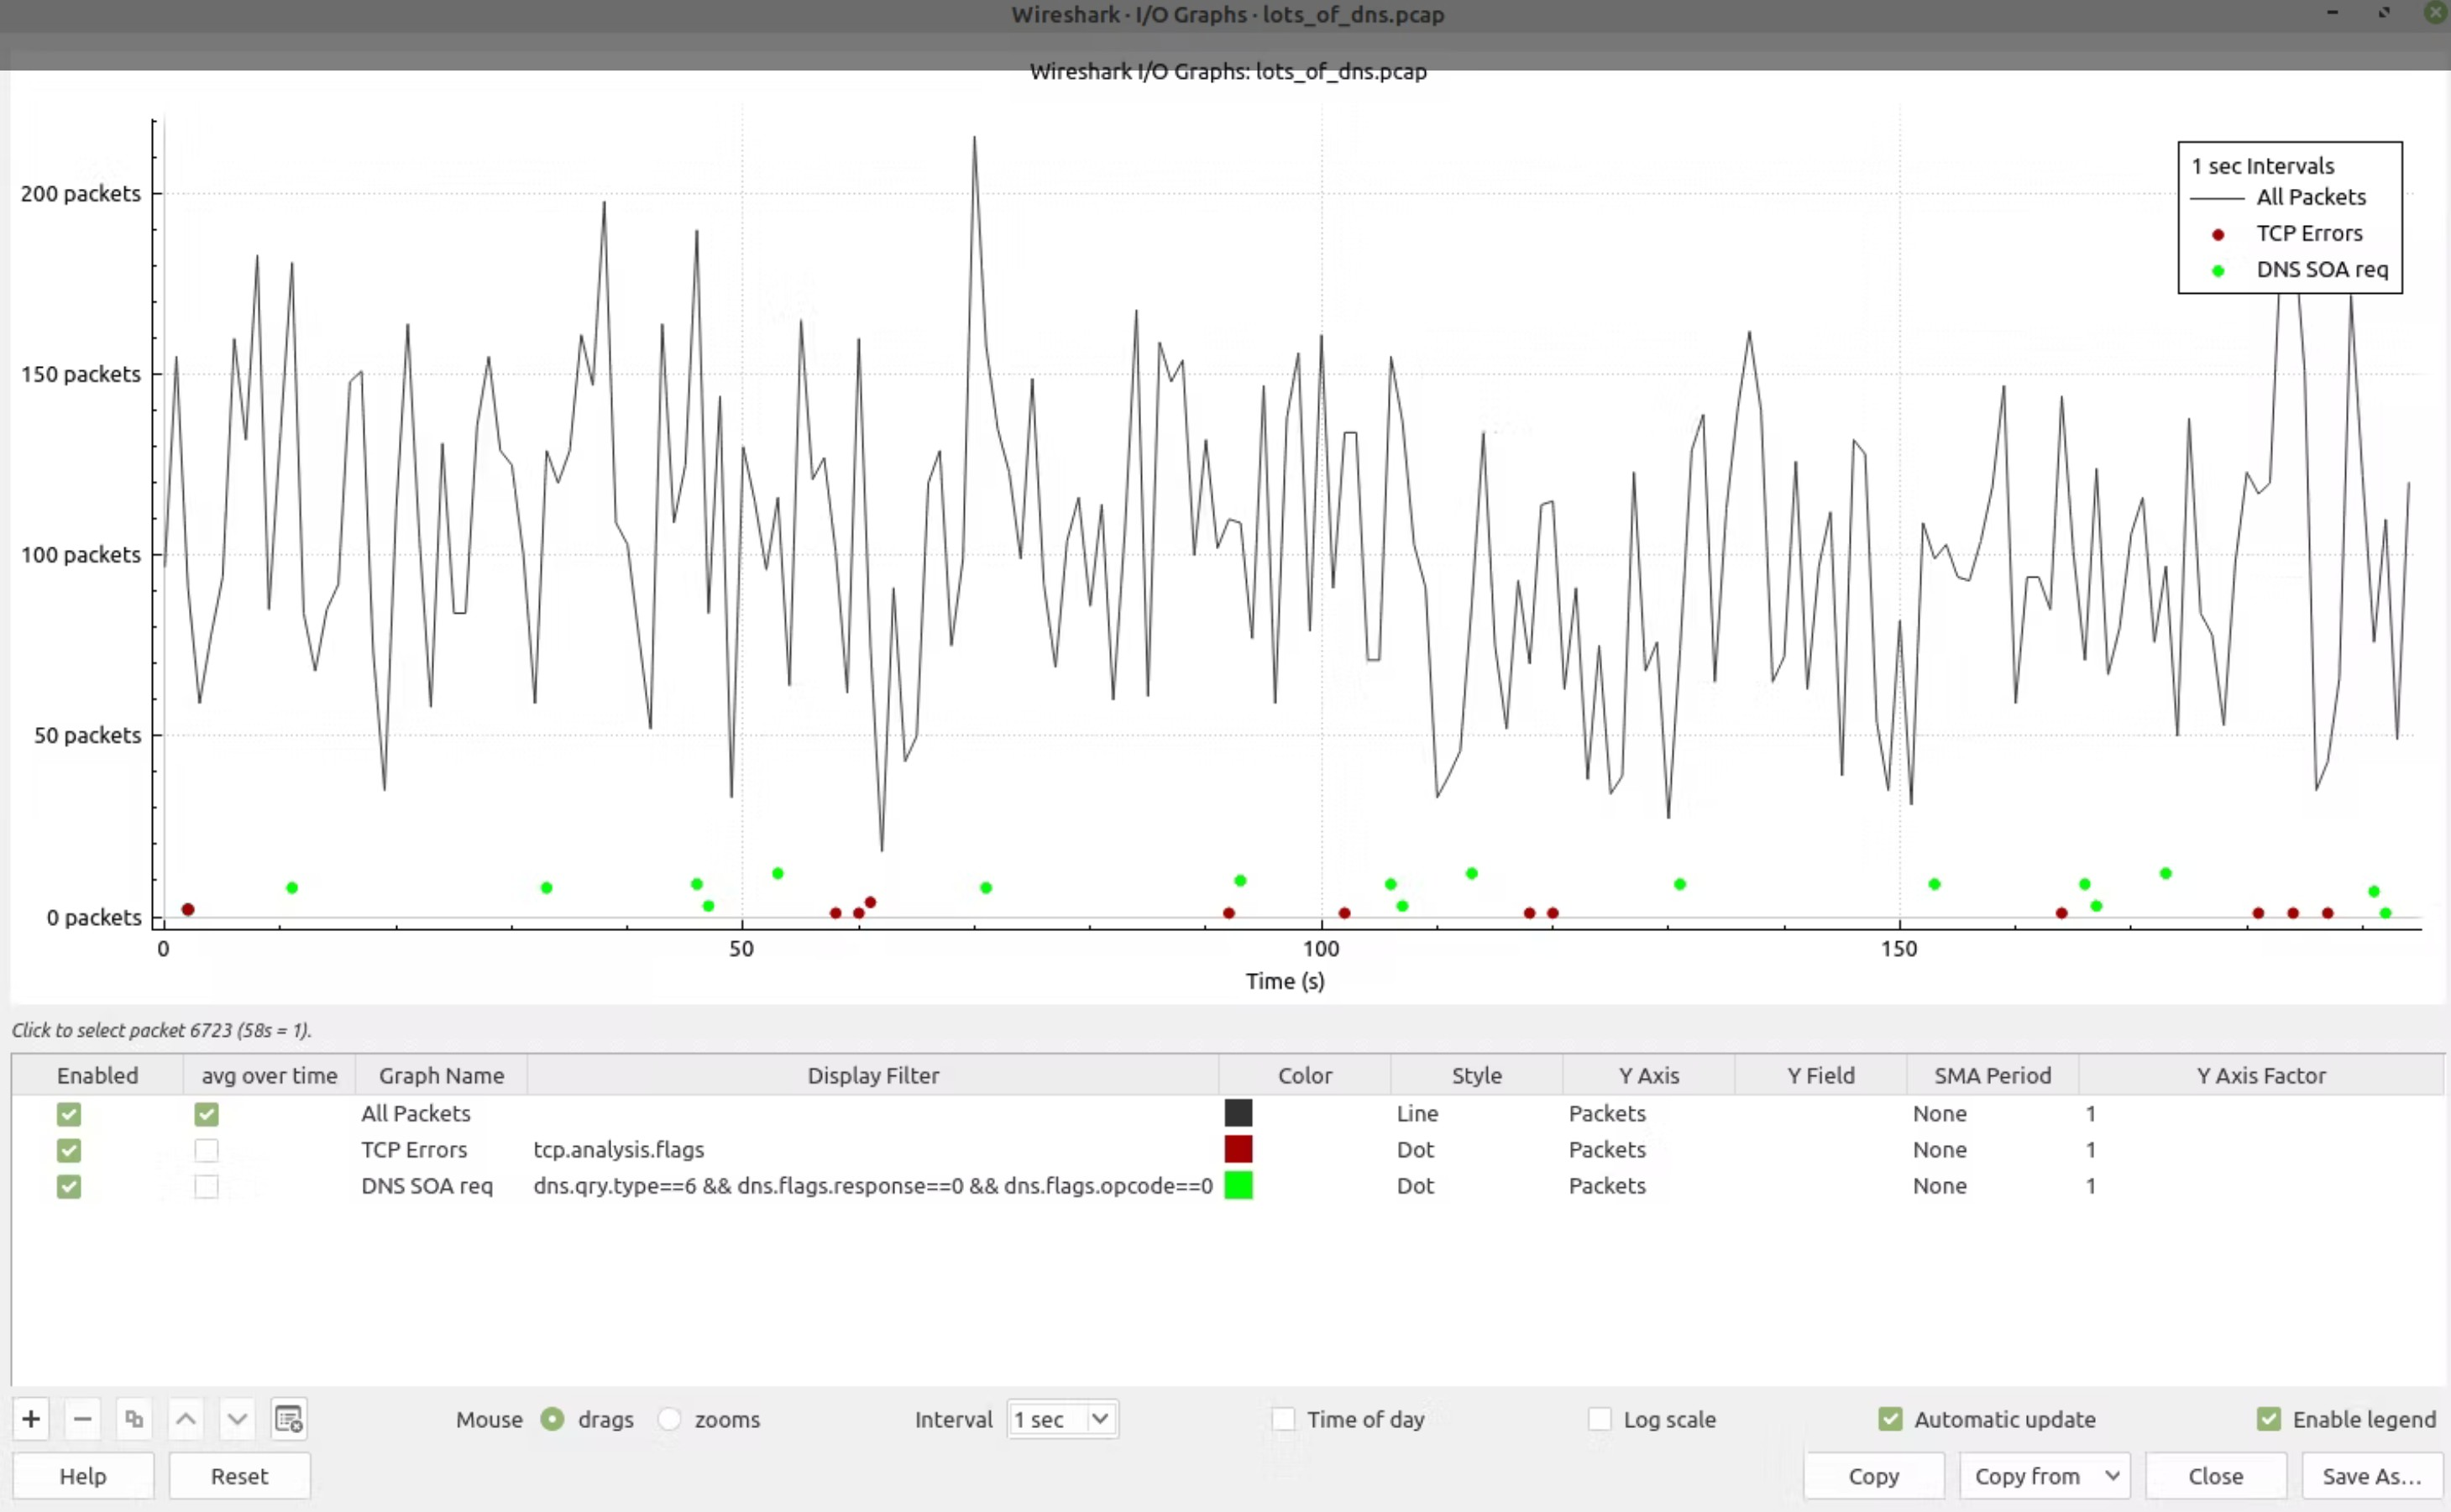This screenshot has height=1512, width=2451.
Task: Move graph down with arrow icon
Action: [237, 1418]
